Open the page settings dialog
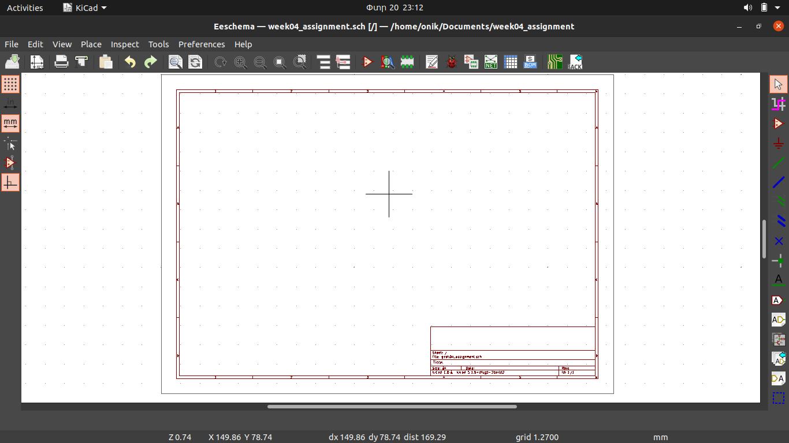 pos(37,62)
